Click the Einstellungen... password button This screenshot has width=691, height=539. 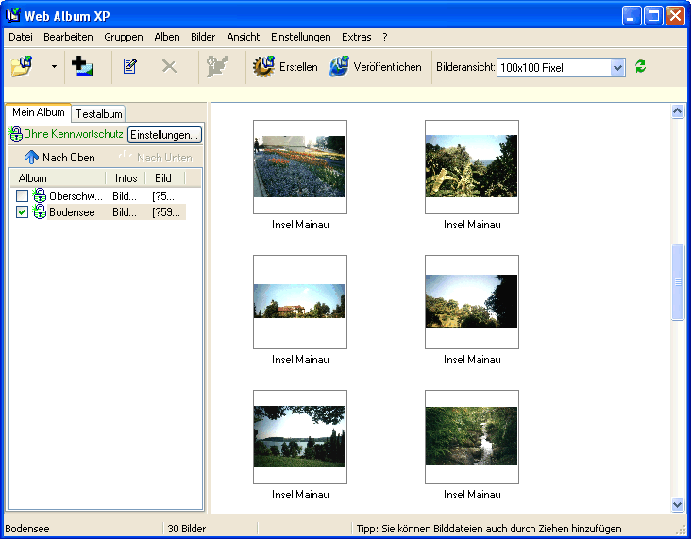pos(164,134)
